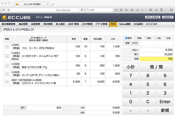175x116 pixels.
Task: Open the Yahoo連携 tab
Action: point(124,24)
